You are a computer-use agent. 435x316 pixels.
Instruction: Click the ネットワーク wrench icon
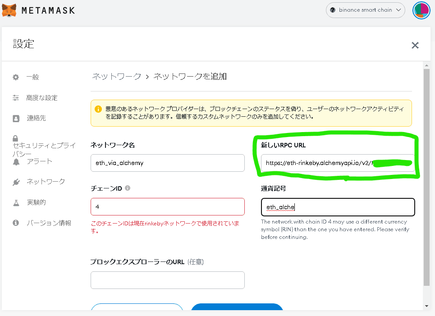[16, 181]
